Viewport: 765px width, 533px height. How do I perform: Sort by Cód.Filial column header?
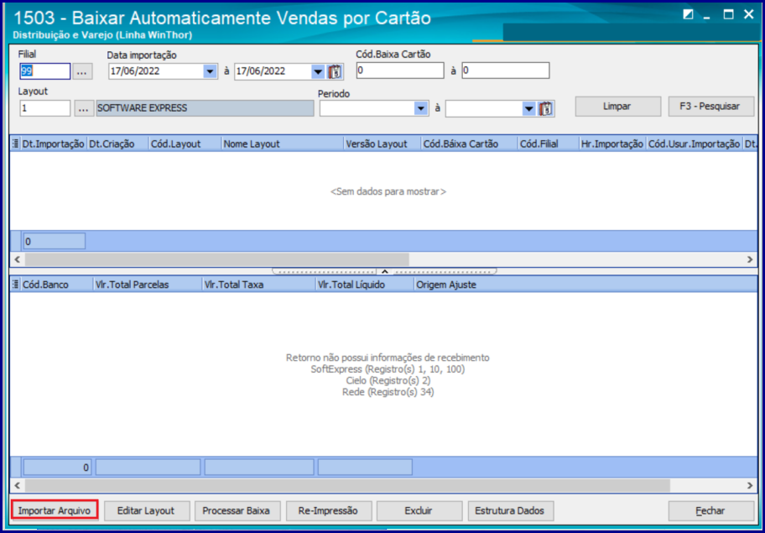pos(549,144)
